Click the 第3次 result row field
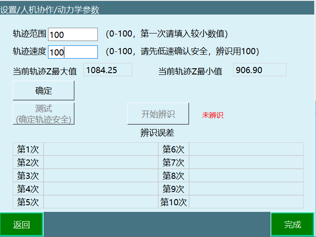The image size is (316, 237). pyautogui.click(x=100, y=175)
